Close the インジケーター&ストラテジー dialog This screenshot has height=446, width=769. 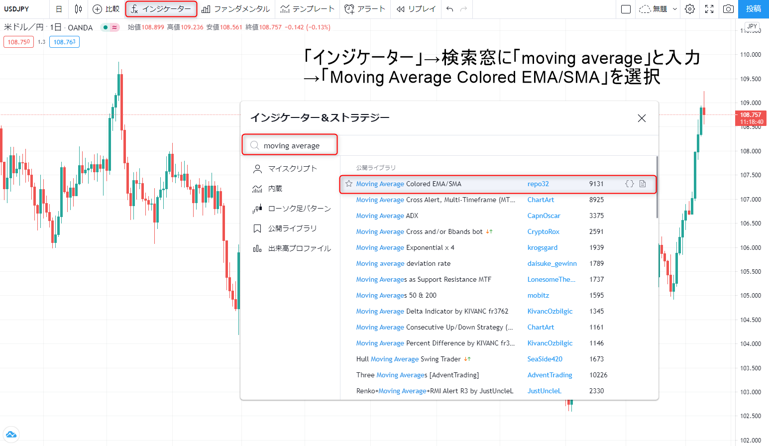(642, 118)
